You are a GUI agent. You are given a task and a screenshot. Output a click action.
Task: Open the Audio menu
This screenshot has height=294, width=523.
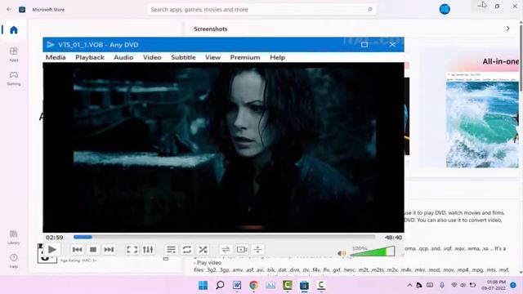[123, 57]
